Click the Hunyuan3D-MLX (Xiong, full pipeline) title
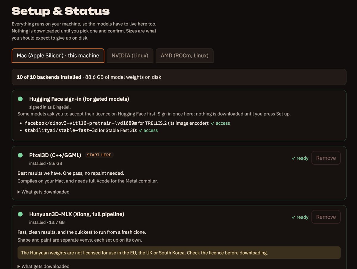Viewport: 357px width, 269px height. (x=77, y=214)
